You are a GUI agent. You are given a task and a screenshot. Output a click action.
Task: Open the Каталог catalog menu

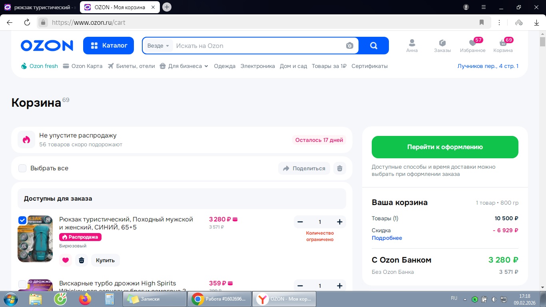[109, 46]
